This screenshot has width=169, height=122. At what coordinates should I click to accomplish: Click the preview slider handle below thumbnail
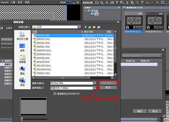(x=22, y=119)
